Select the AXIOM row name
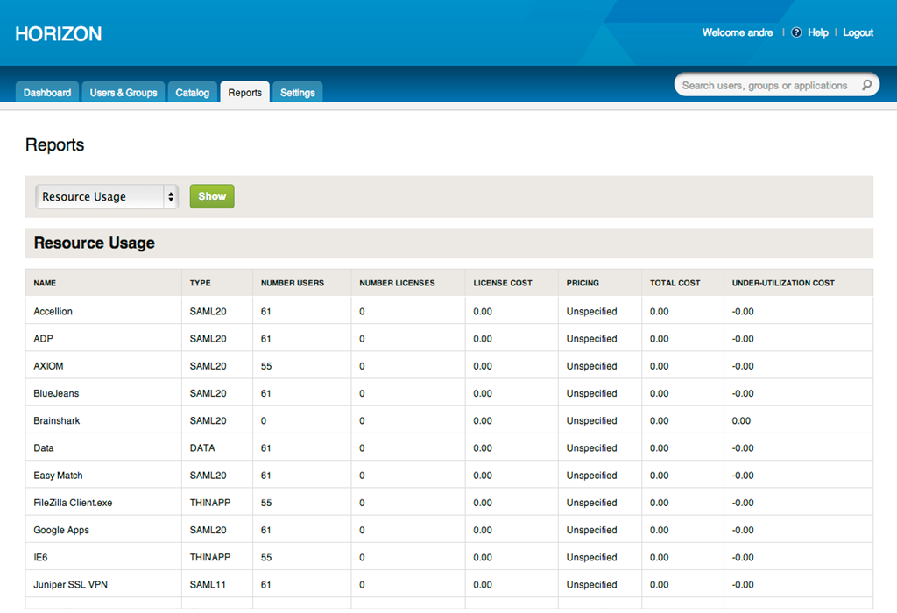 tap(48, 367)
